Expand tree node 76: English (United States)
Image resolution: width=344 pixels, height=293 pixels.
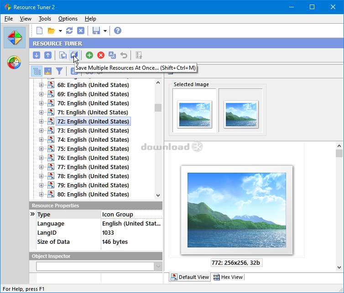point(41,158)
